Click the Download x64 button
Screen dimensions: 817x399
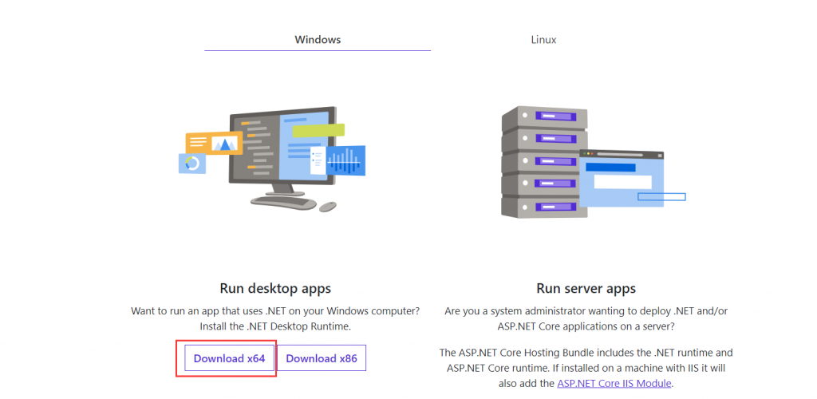coord(229,358)
